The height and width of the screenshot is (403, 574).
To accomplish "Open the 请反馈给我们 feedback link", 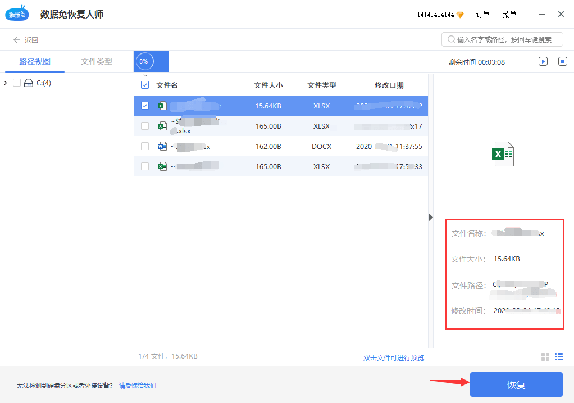I will click(x=138, y=386).
